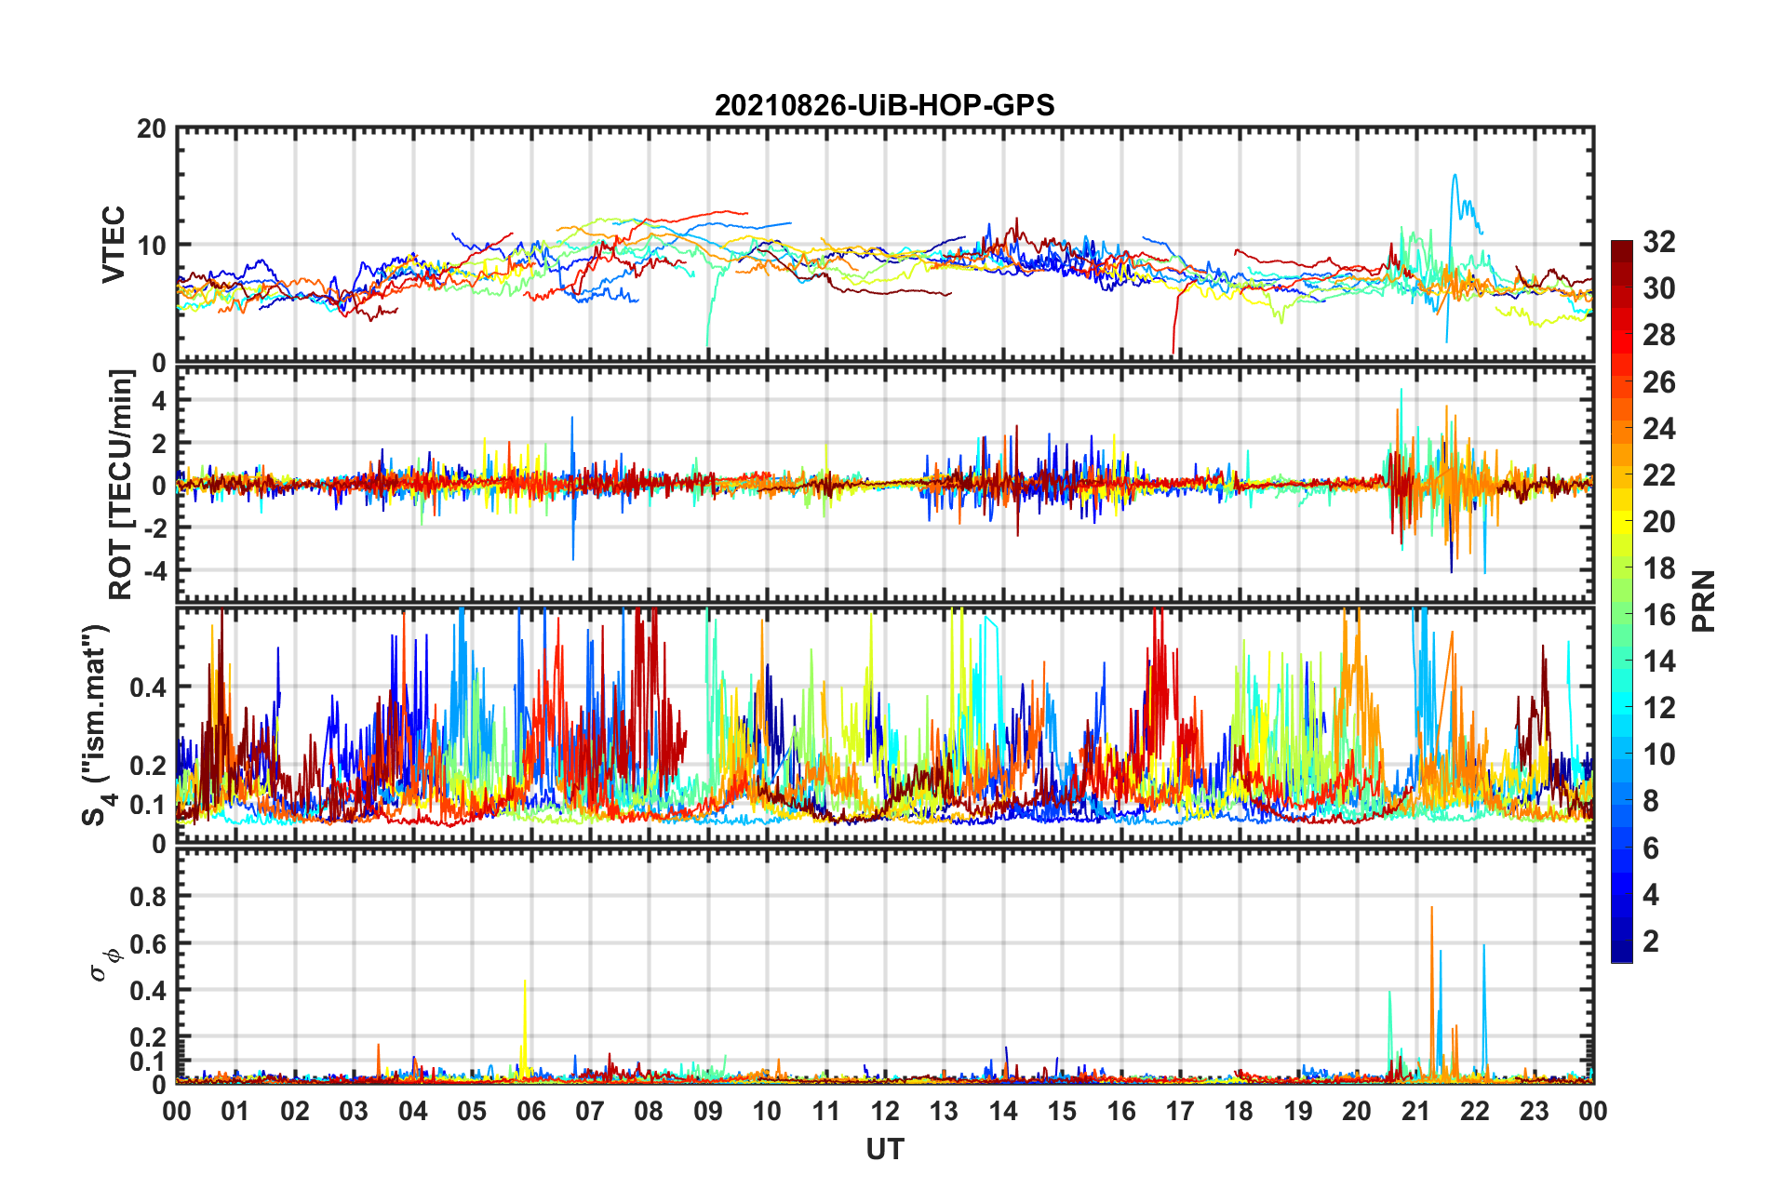Click the "20" tick on VTEC y-axis
Viewport: 1770px width, 1202px height.
(152, 128)
